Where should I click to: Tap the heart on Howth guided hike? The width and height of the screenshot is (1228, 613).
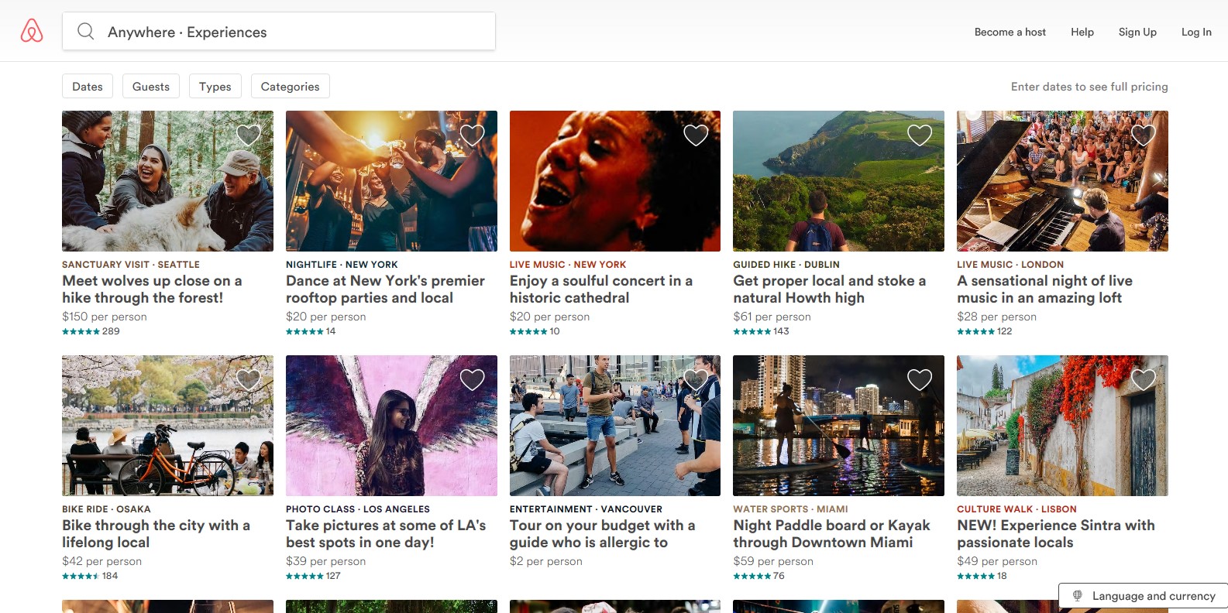coord(920,135)
